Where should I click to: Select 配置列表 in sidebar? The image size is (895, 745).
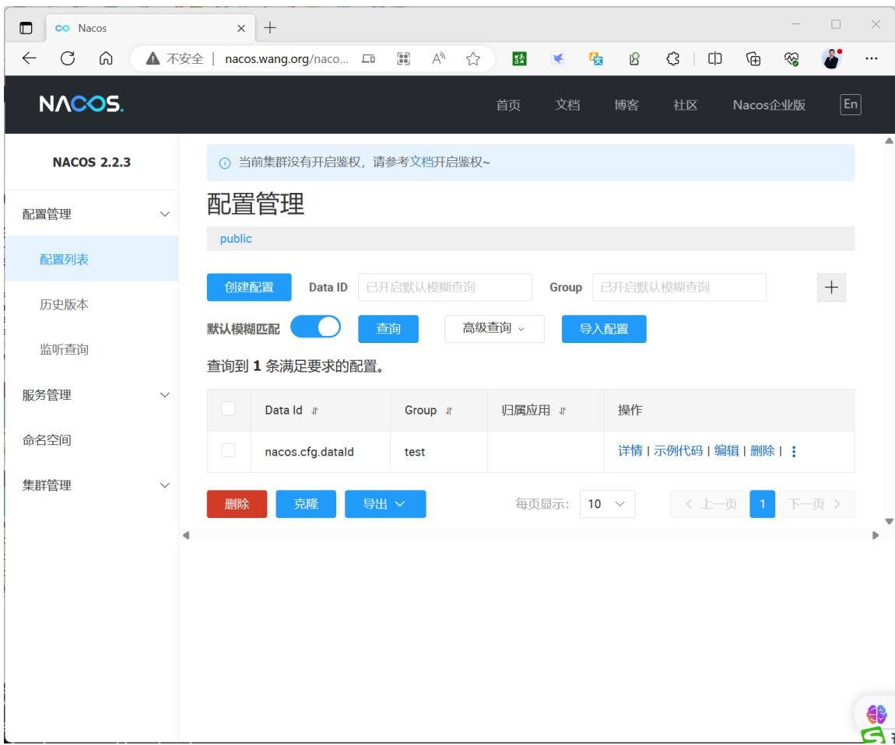click(92, 260)
